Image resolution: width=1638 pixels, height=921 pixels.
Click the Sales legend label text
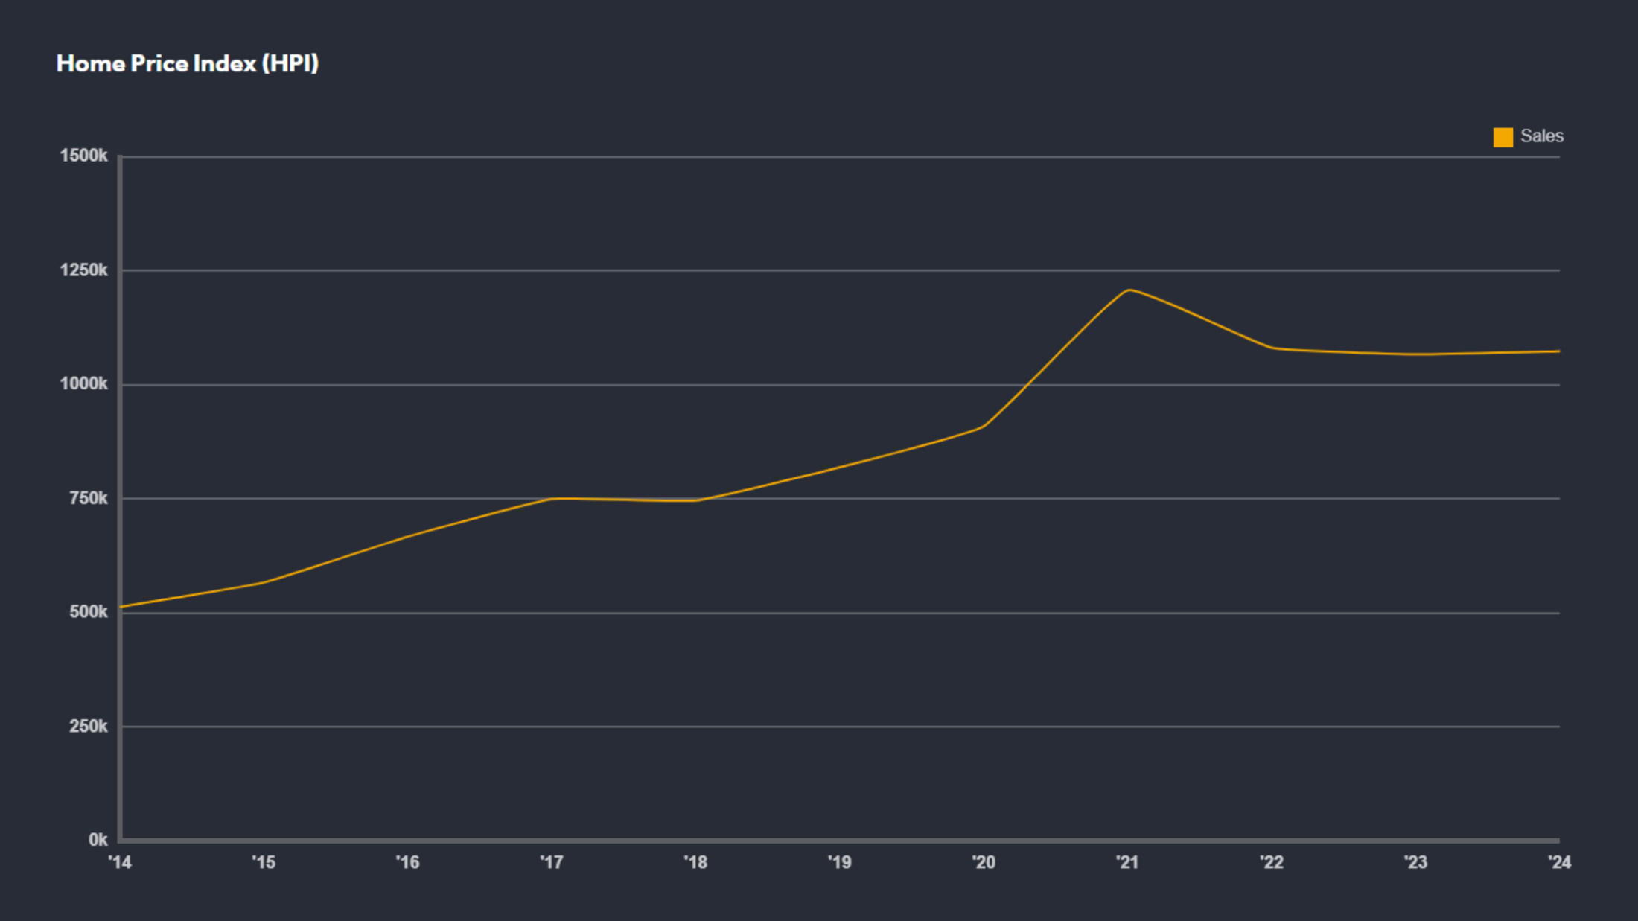[1541, 136]
